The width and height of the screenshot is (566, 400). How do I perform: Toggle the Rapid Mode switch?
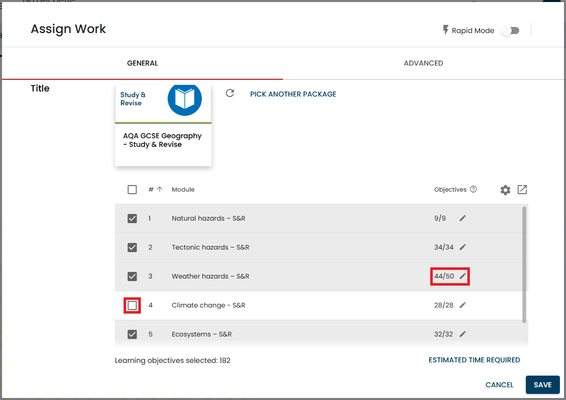[x=510, y=30]
